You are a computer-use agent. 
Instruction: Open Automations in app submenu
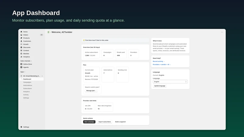28,85
